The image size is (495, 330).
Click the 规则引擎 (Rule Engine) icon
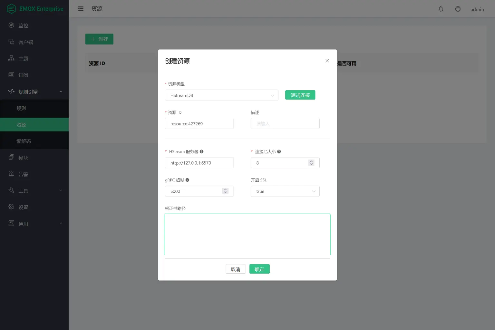coord(12,92)
